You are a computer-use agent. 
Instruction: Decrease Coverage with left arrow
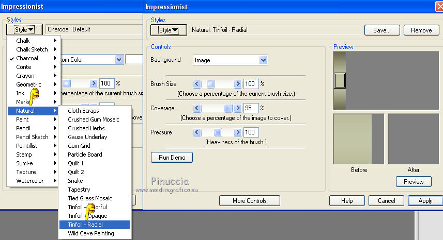(x=197, y=108)
